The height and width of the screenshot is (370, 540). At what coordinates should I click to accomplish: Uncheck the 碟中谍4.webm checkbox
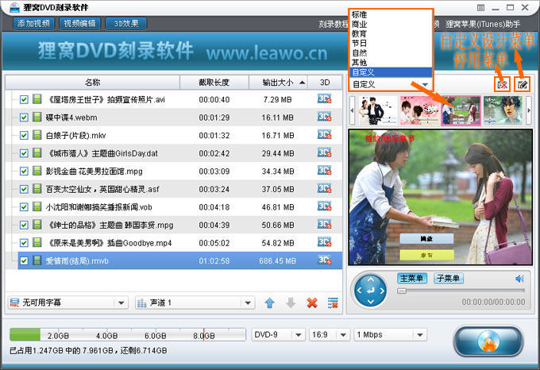24,118
